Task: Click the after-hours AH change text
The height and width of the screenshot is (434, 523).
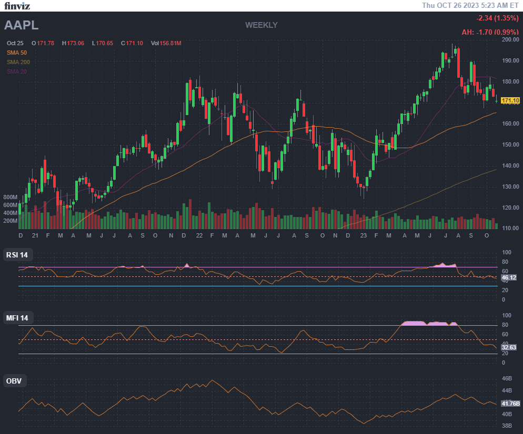Action: 490,32
